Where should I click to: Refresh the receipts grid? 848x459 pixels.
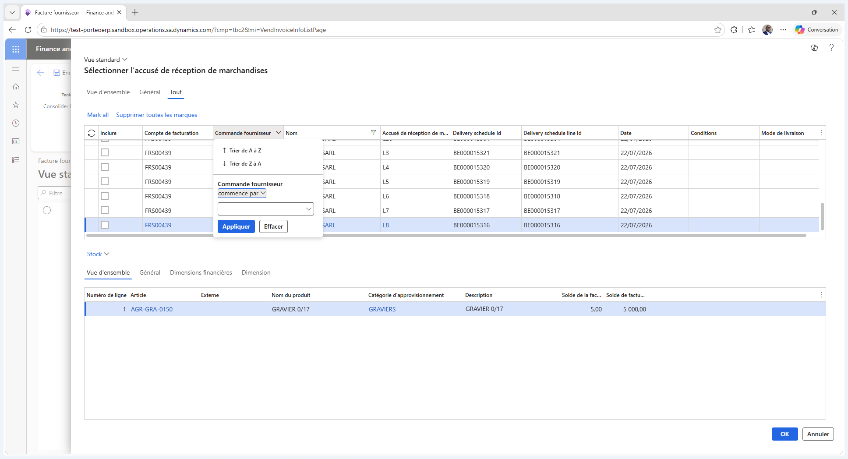pyautogui.click(x=92, y=133)
